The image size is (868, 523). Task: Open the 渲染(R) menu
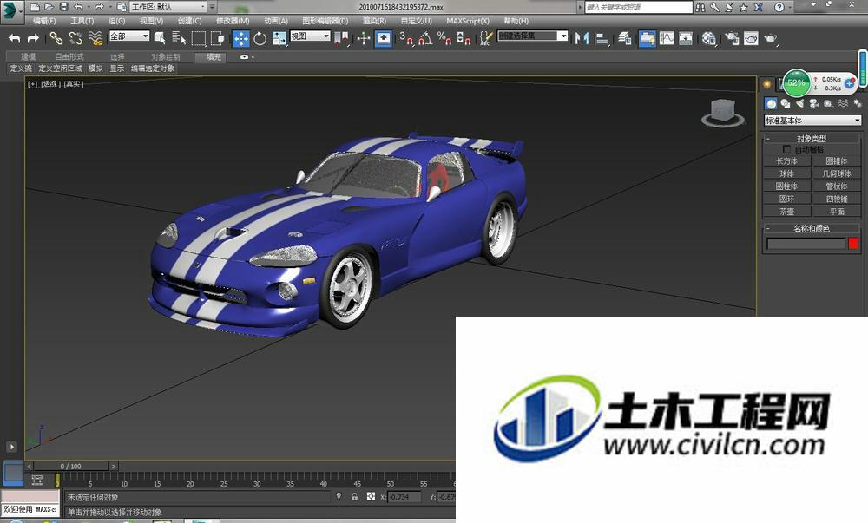tap(374, 21)
